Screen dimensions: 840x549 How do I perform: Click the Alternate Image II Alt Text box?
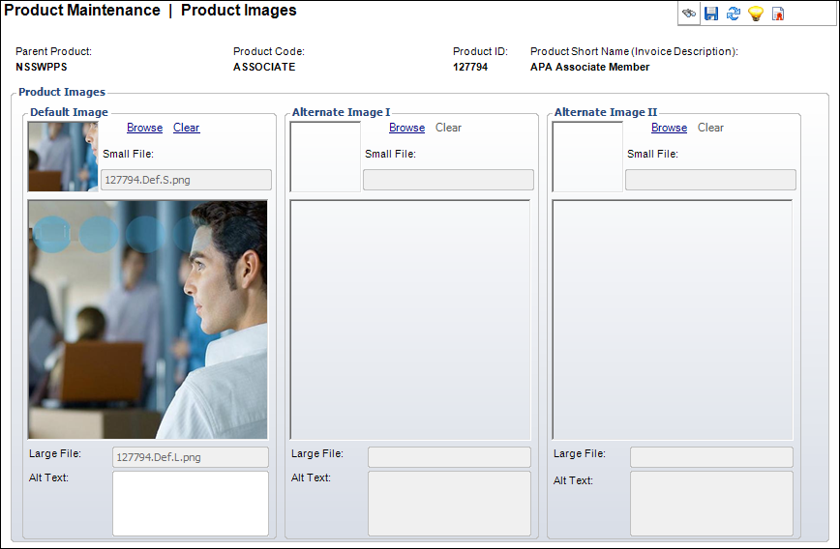point(712,504)
